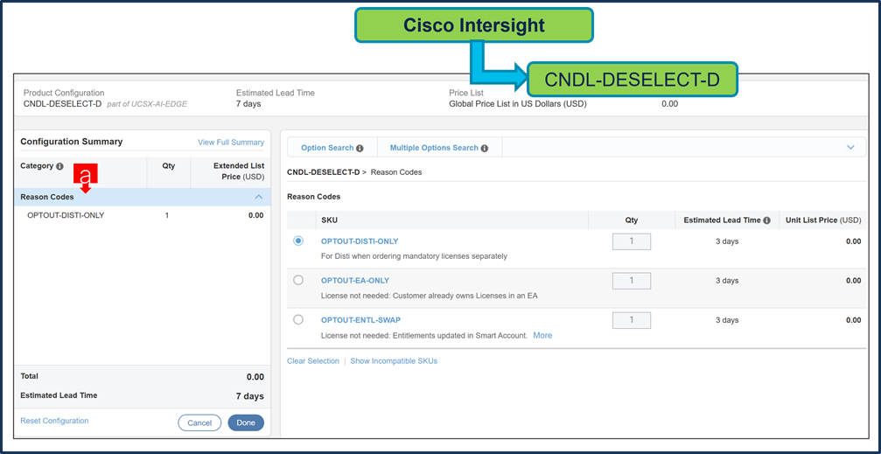
Task: Click the Unit List Price column header
Action: click(x=824, y=220)
